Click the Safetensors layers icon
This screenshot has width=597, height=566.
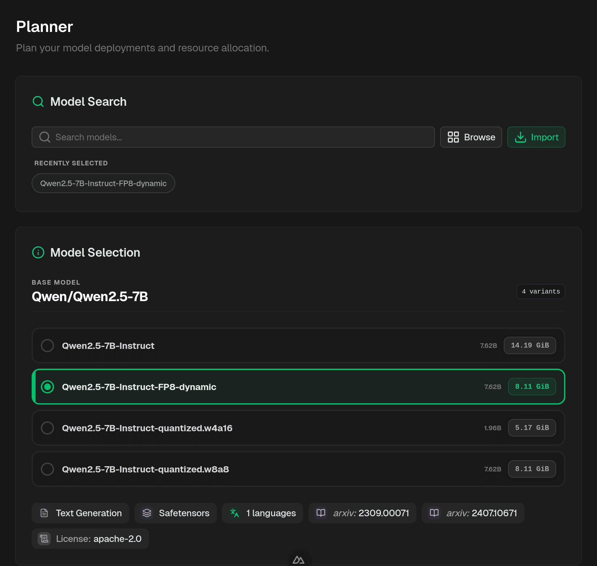147,513
